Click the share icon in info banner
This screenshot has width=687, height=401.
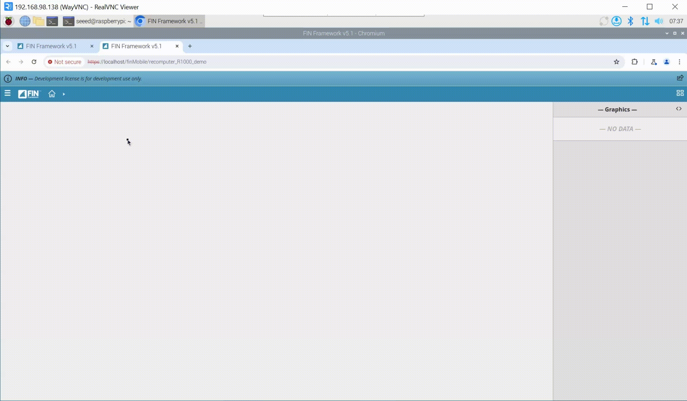pyautogui.click(x=680, y=78)
